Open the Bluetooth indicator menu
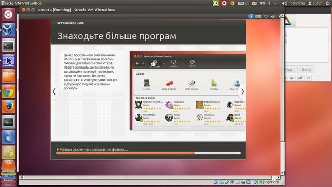Viewport: 332px width, 187px height. pos(269,3)
